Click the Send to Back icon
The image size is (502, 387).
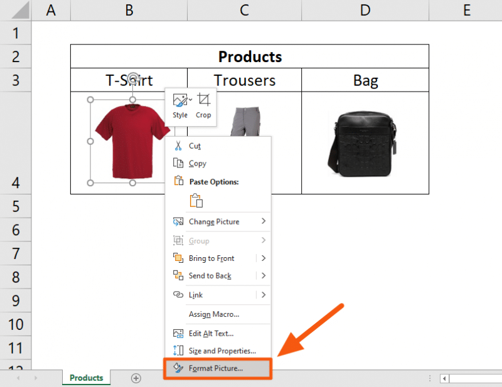point(178,276)
